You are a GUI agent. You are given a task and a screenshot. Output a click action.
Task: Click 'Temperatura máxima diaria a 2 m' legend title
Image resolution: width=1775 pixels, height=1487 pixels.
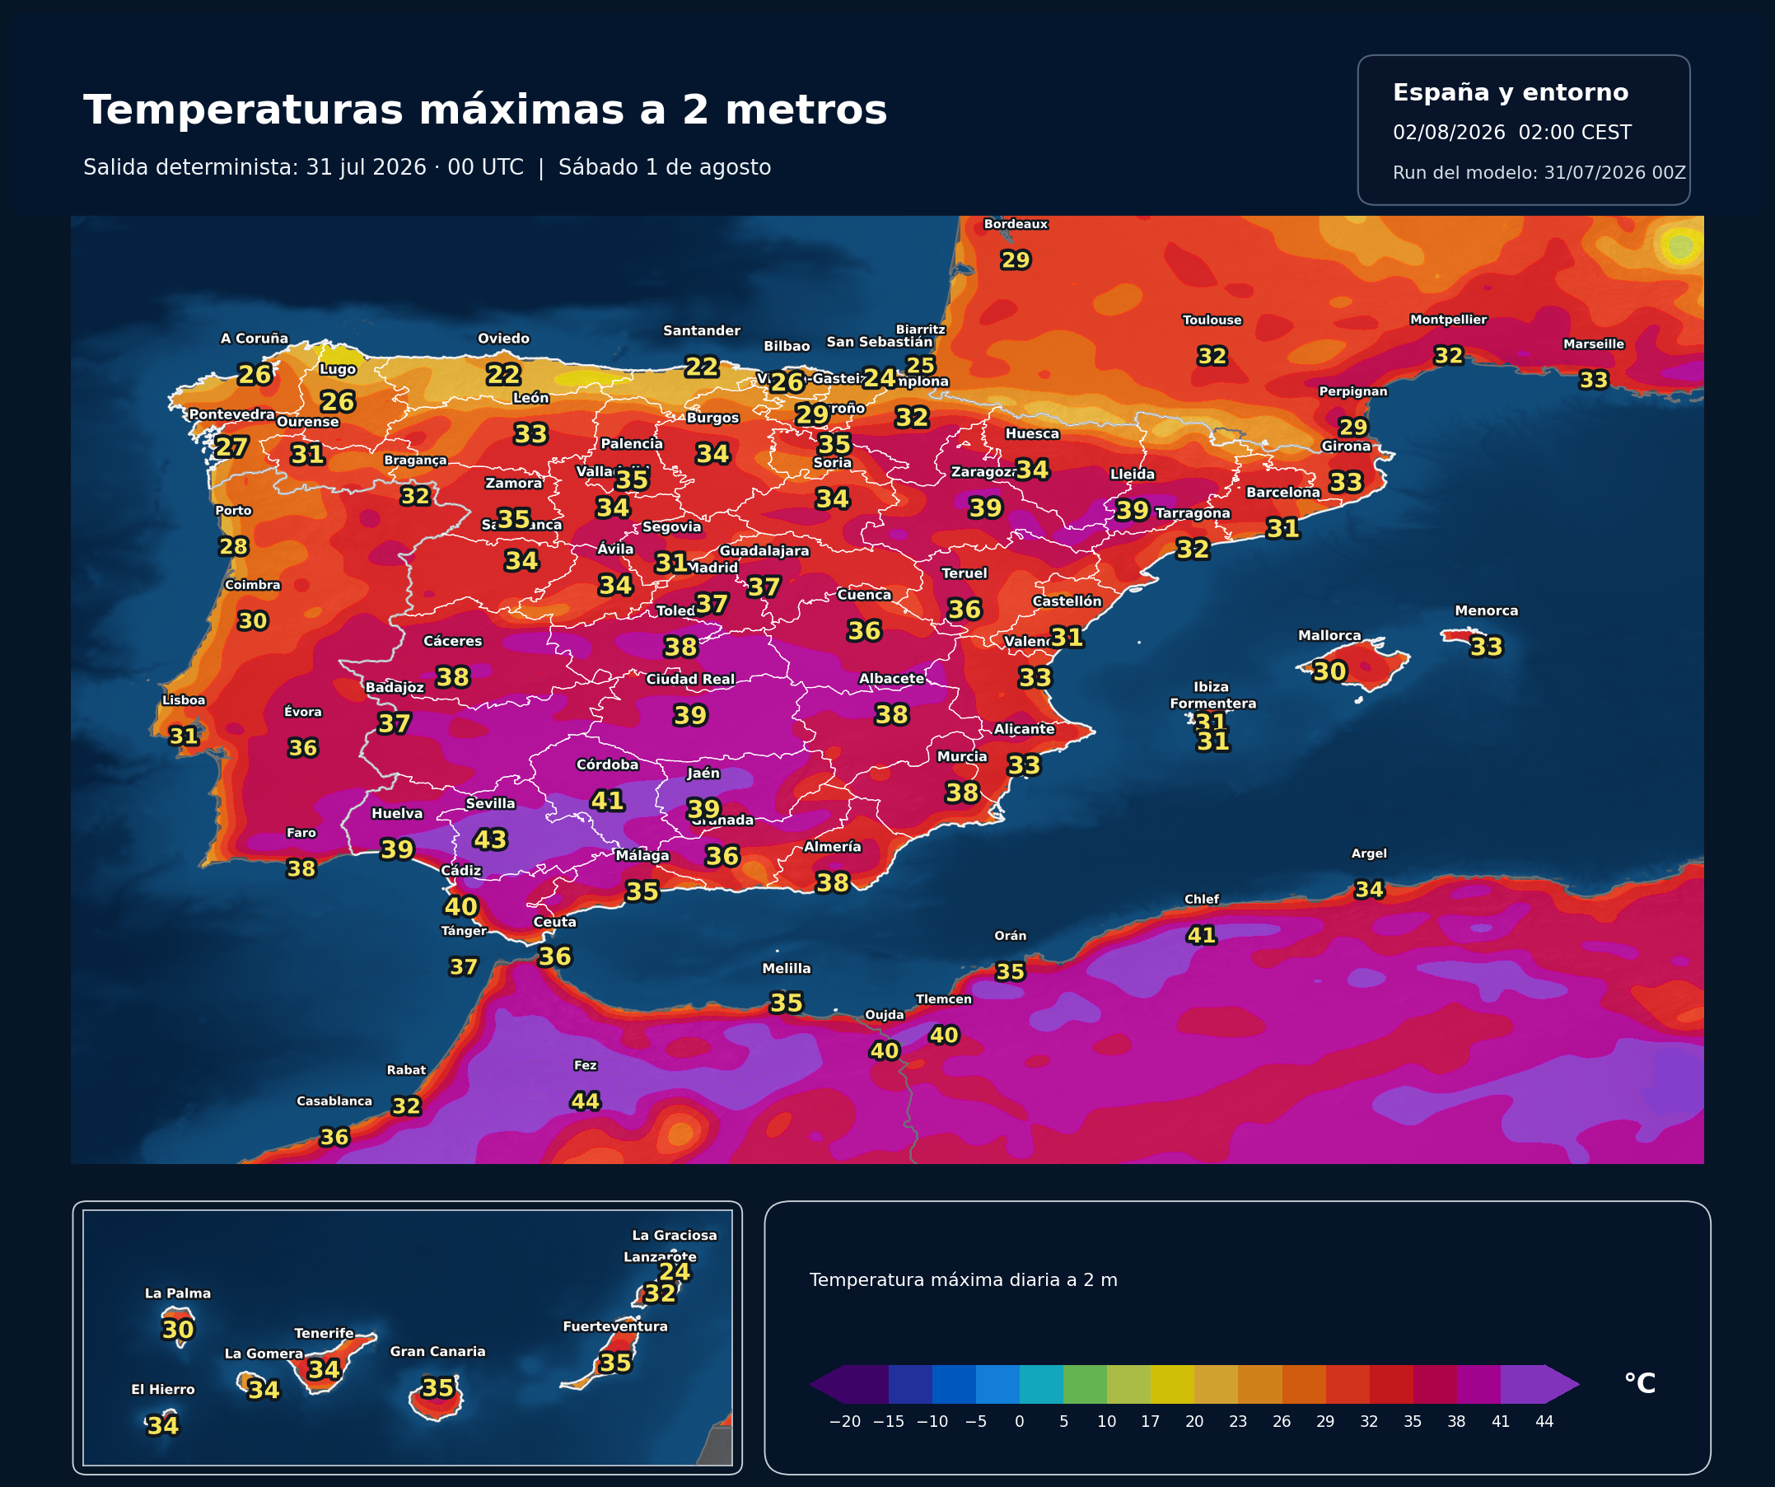(964, 1280)
